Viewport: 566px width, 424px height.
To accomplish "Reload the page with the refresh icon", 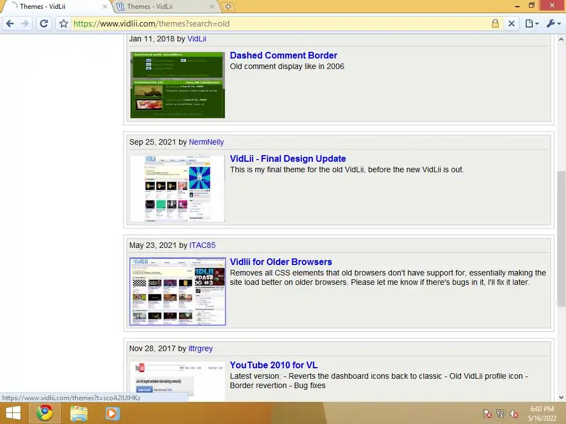I will (44, 24).
